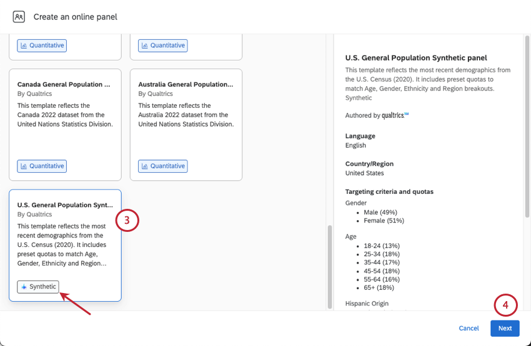Click top-left card's Quantitative chart icon
The image size is (531, 346).
click(x=24, y=46)
